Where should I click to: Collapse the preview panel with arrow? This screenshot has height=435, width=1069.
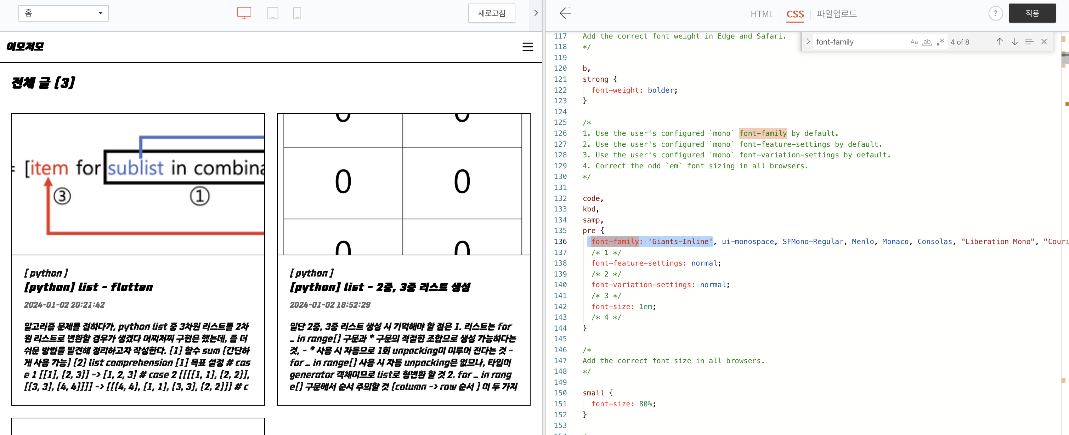click(x=536, y=13)
